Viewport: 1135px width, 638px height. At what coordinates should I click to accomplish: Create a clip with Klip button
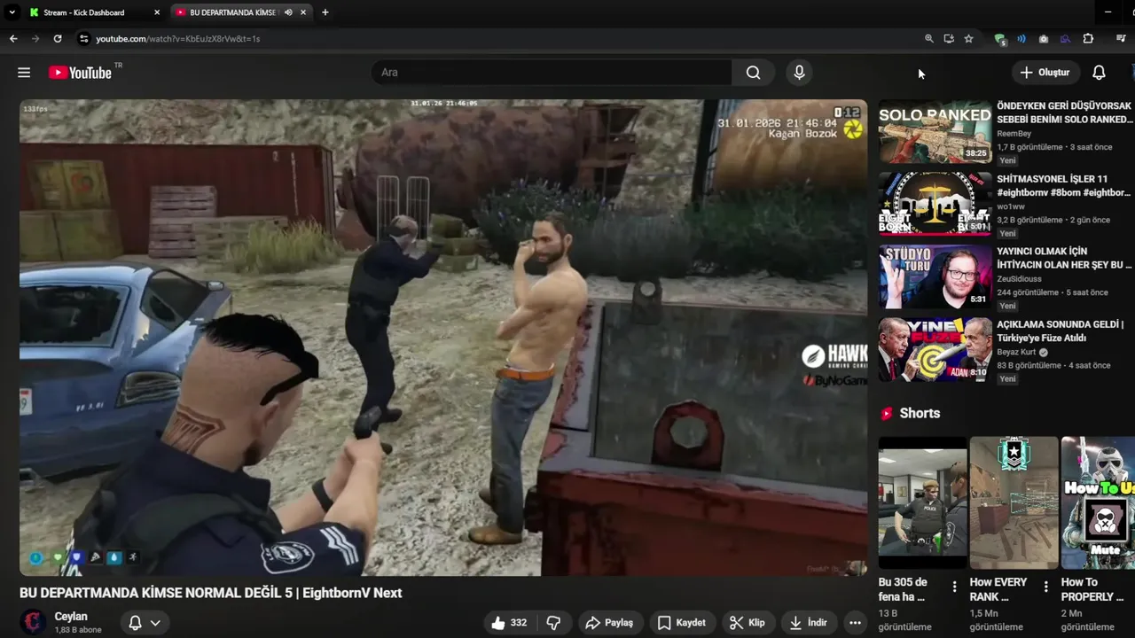pyautogui.click(x=747, y=623)
